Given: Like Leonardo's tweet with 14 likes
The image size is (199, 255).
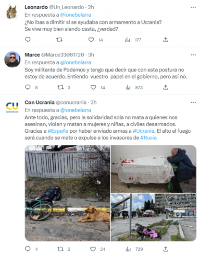Looking at the screenshot, I should 91,39.
